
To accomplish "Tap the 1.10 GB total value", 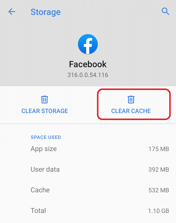I will (159, 211).
